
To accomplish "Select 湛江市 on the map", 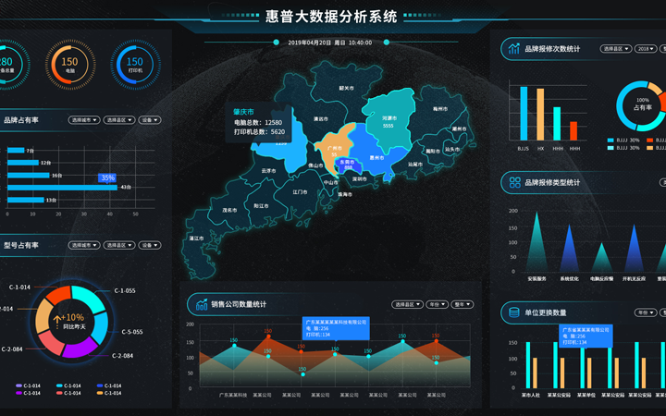I will pos(196,239).
